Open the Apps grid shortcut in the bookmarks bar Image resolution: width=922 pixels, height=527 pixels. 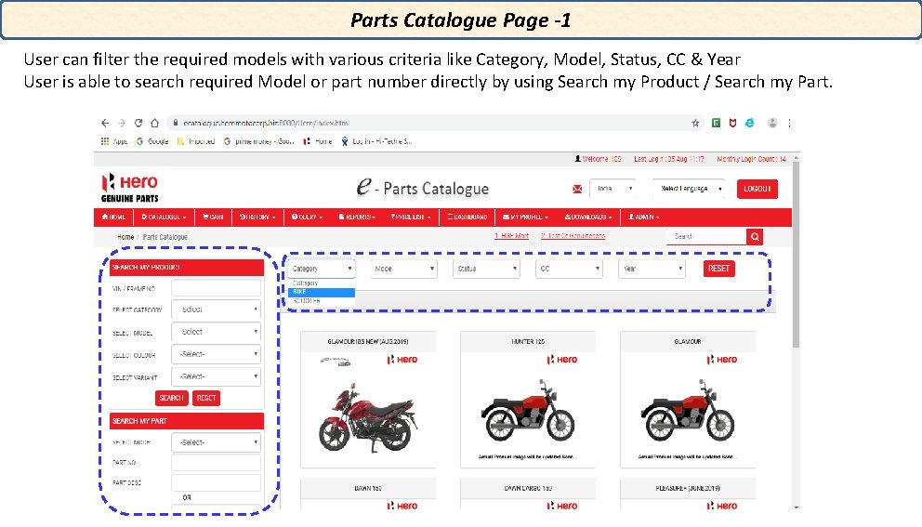click(114, 141)
